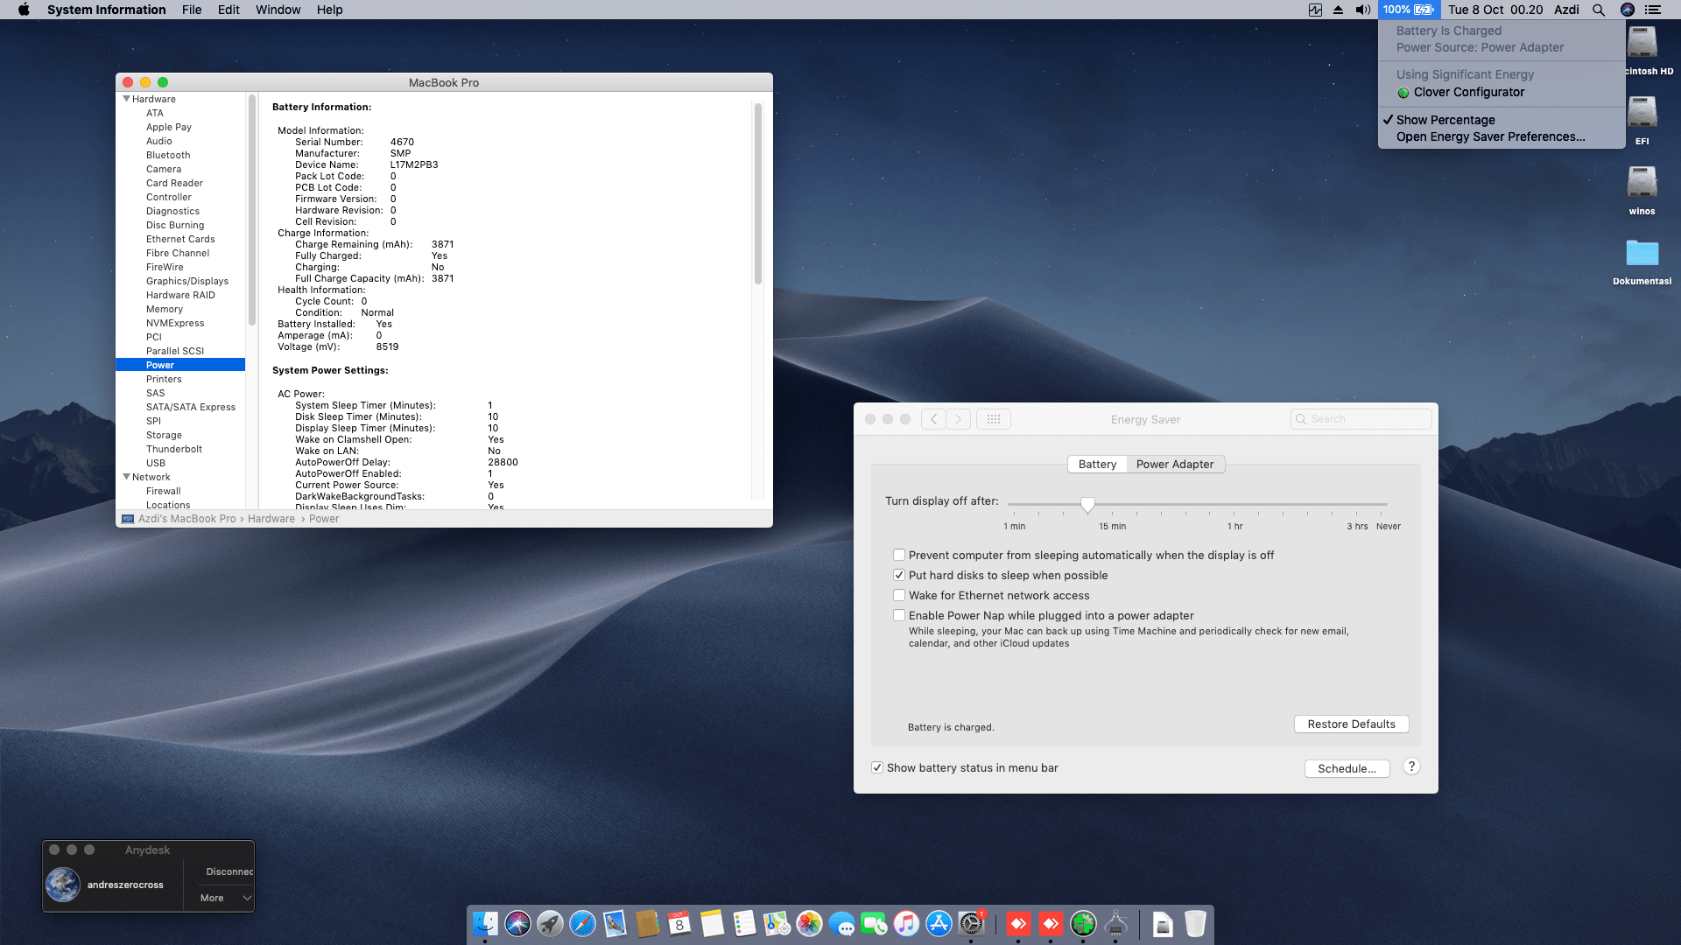Collapse the Hardware section in System Information

pos(127,99)
